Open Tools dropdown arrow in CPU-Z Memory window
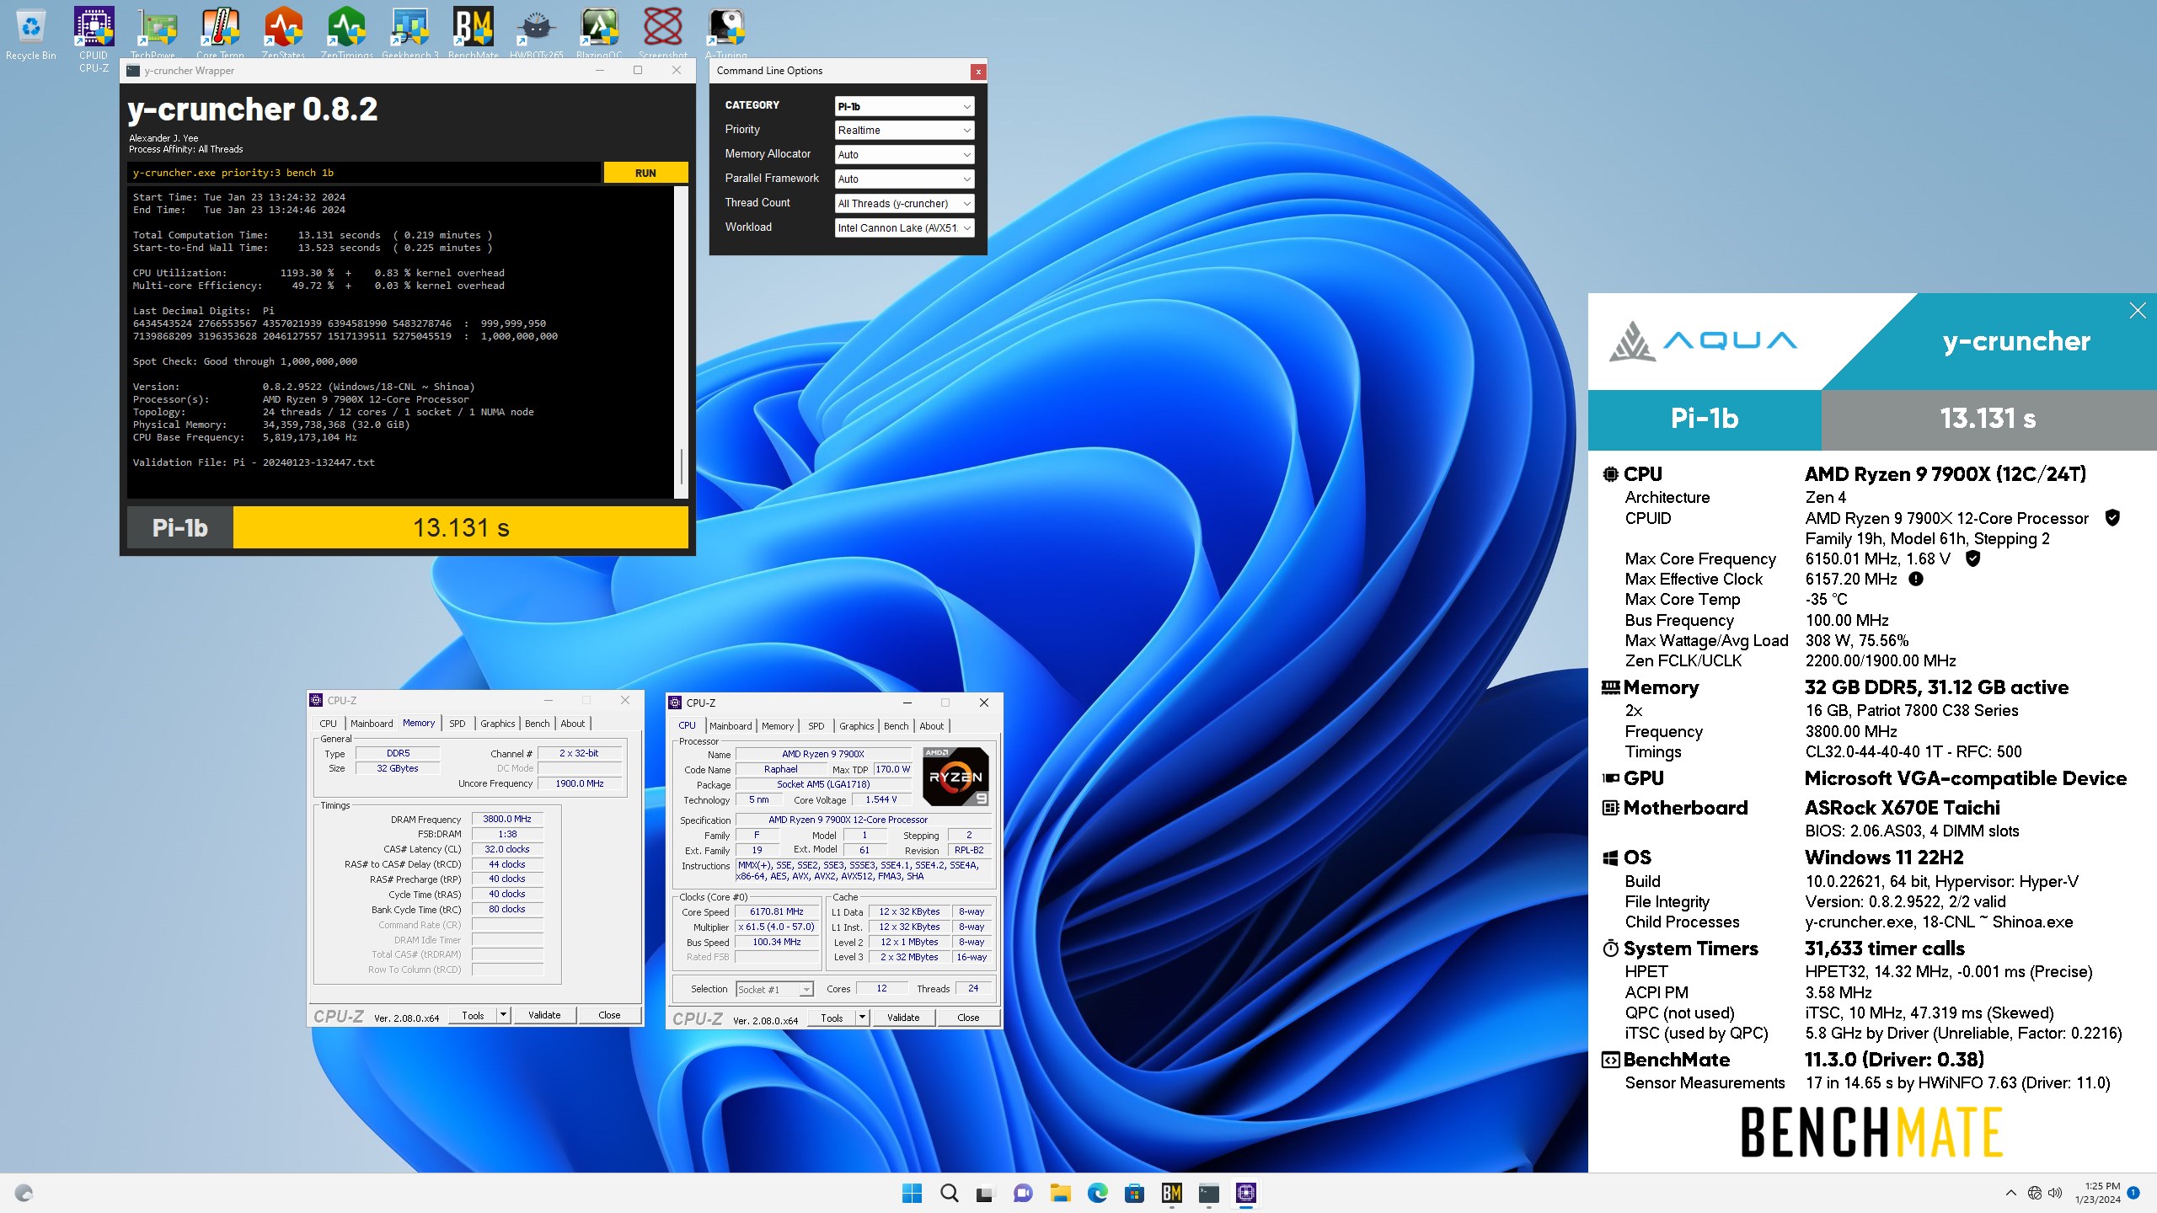The height and width of the screenshot is (1213, 2157). point(503,1015)
